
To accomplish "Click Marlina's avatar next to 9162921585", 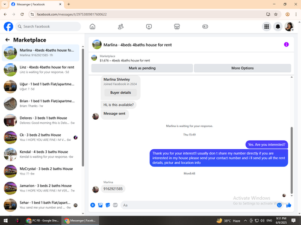I will pyautogui.click(x=96, y=189).
